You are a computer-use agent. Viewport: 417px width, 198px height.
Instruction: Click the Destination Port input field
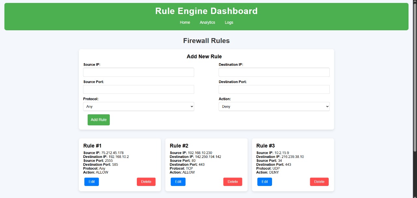pos(274,89)
